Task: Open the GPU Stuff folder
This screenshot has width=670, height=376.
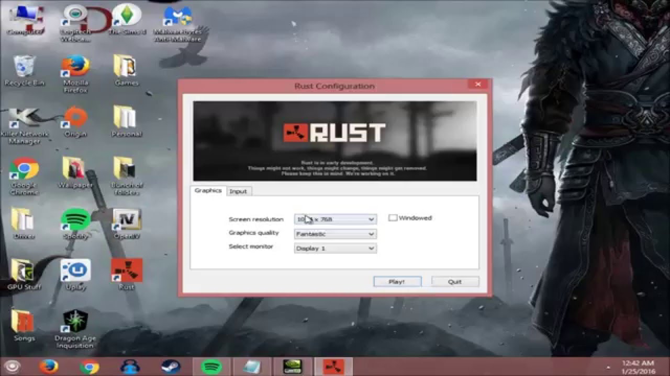Action: [x=24, y=274]
